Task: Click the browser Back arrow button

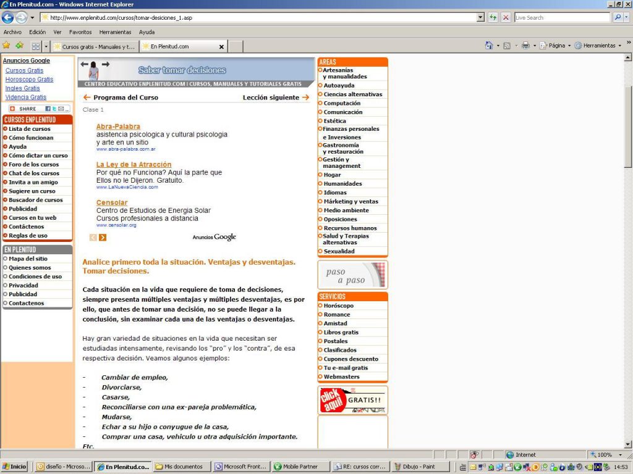Action: click(8, 17)
